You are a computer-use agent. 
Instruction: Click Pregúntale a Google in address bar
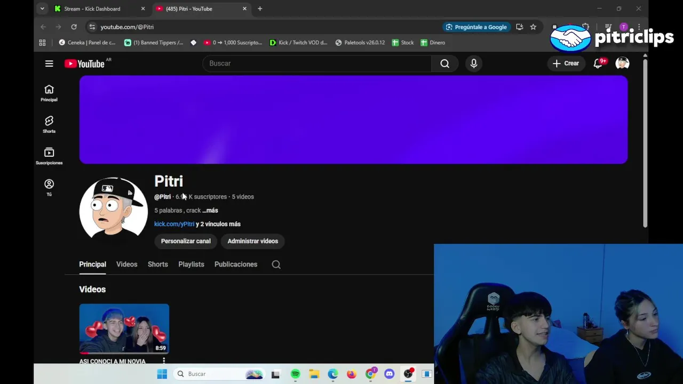click(x=476, y=27)
